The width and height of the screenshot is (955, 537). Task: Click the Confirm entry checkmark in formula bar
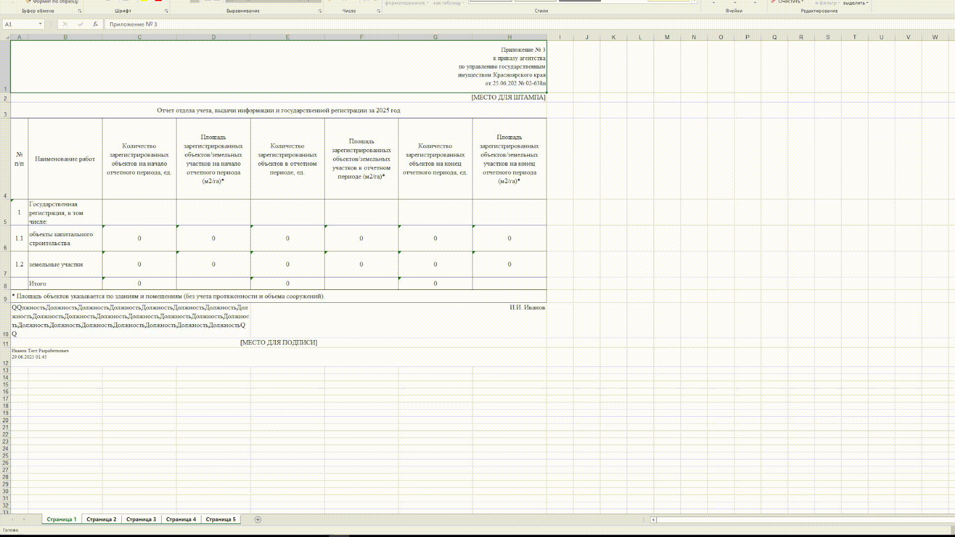click(x=80, y=24)
